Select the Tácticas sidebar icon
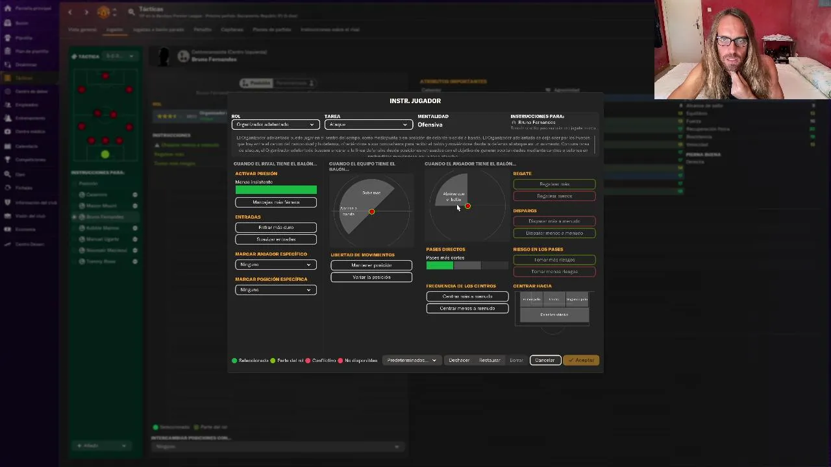The height and width of the screenshot is (467, 831). (7, 78)
